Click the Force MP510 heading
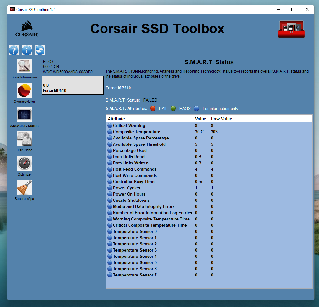The width and height of the screenshot is (319, 307). pos(118,88)
